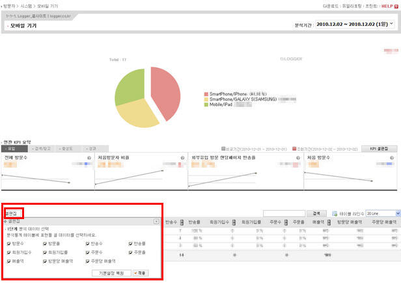
Task: Click the help icon next to 처음방문자 비율
Action: 183,158
